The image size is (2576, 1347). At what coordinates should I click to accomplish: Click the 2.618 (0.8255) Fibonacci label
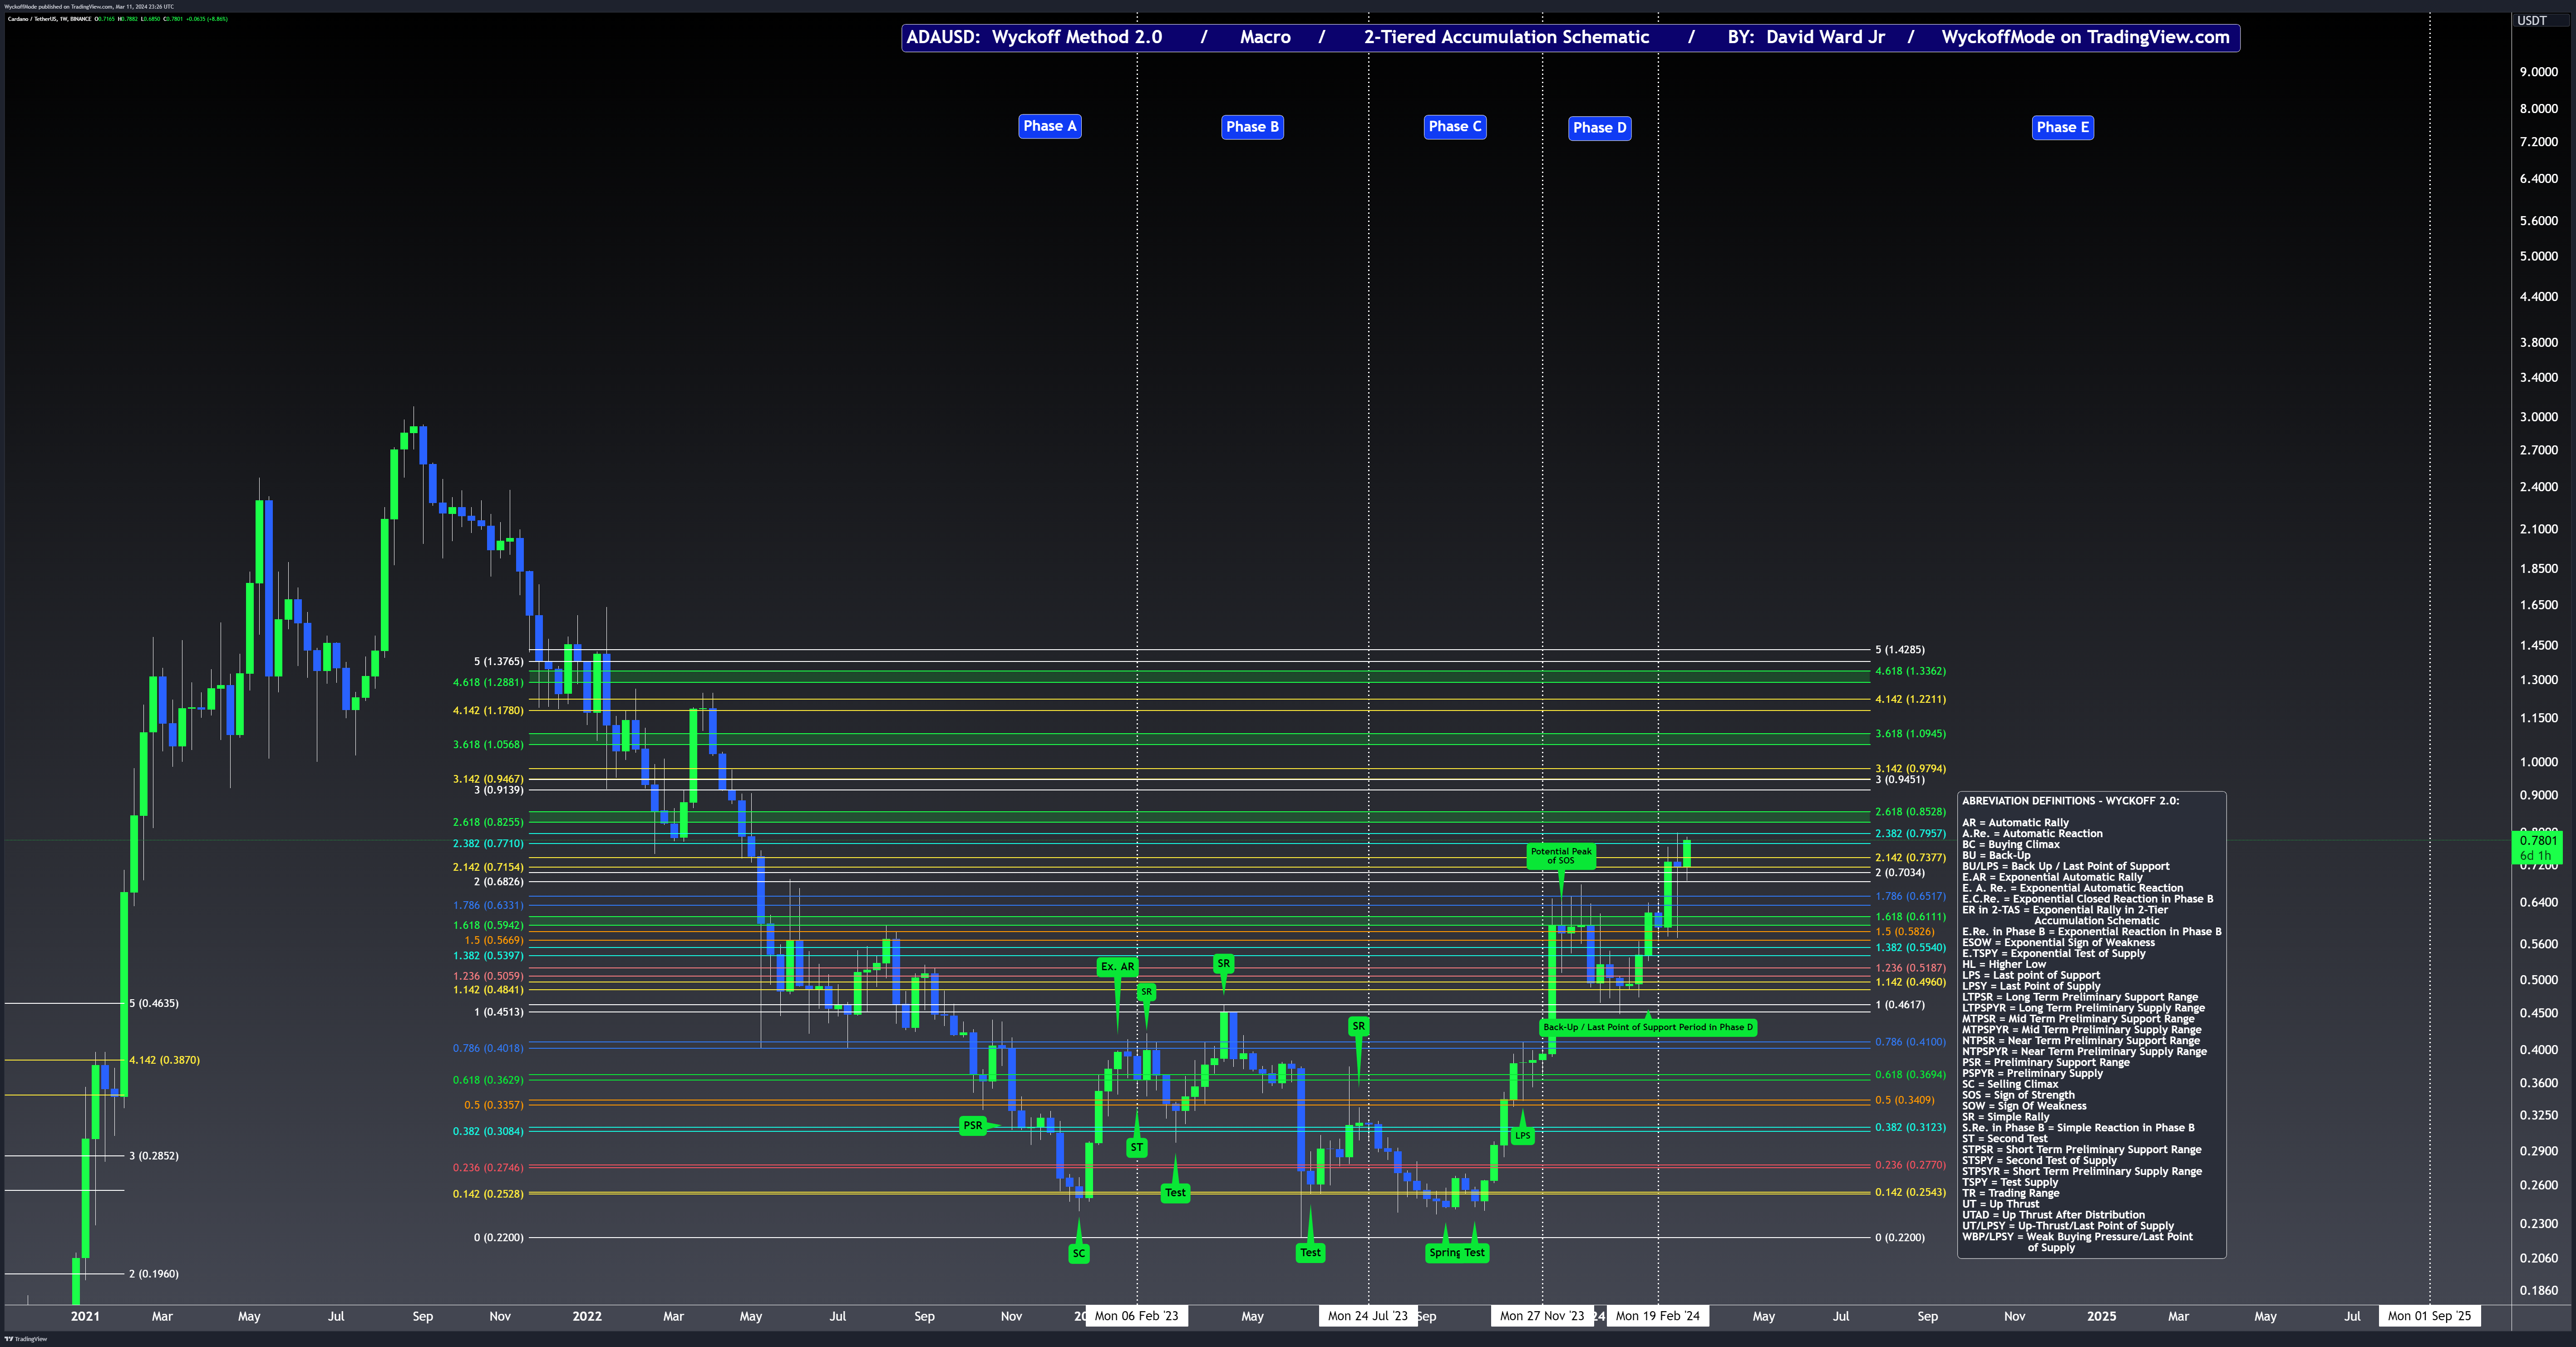pos(488,823)
